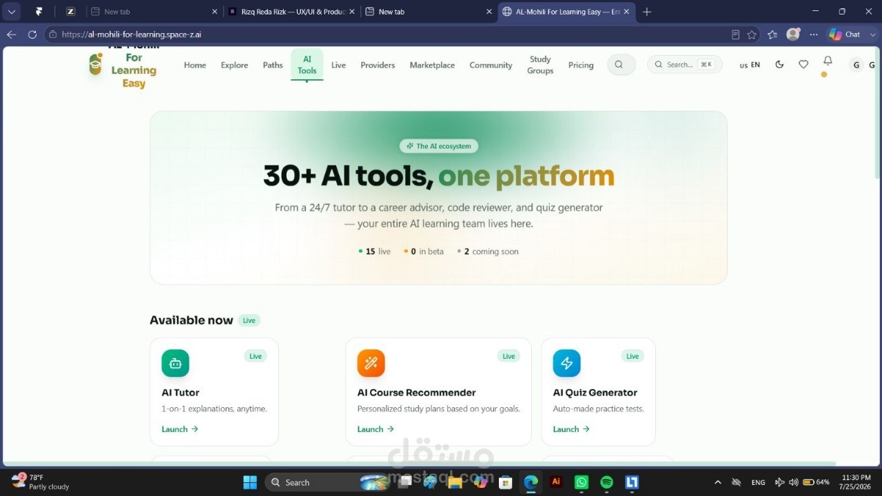The height and width of the screenshot is (496, 882).
Task: Open the US EN site language selector
Action: (x=750, y=65)
